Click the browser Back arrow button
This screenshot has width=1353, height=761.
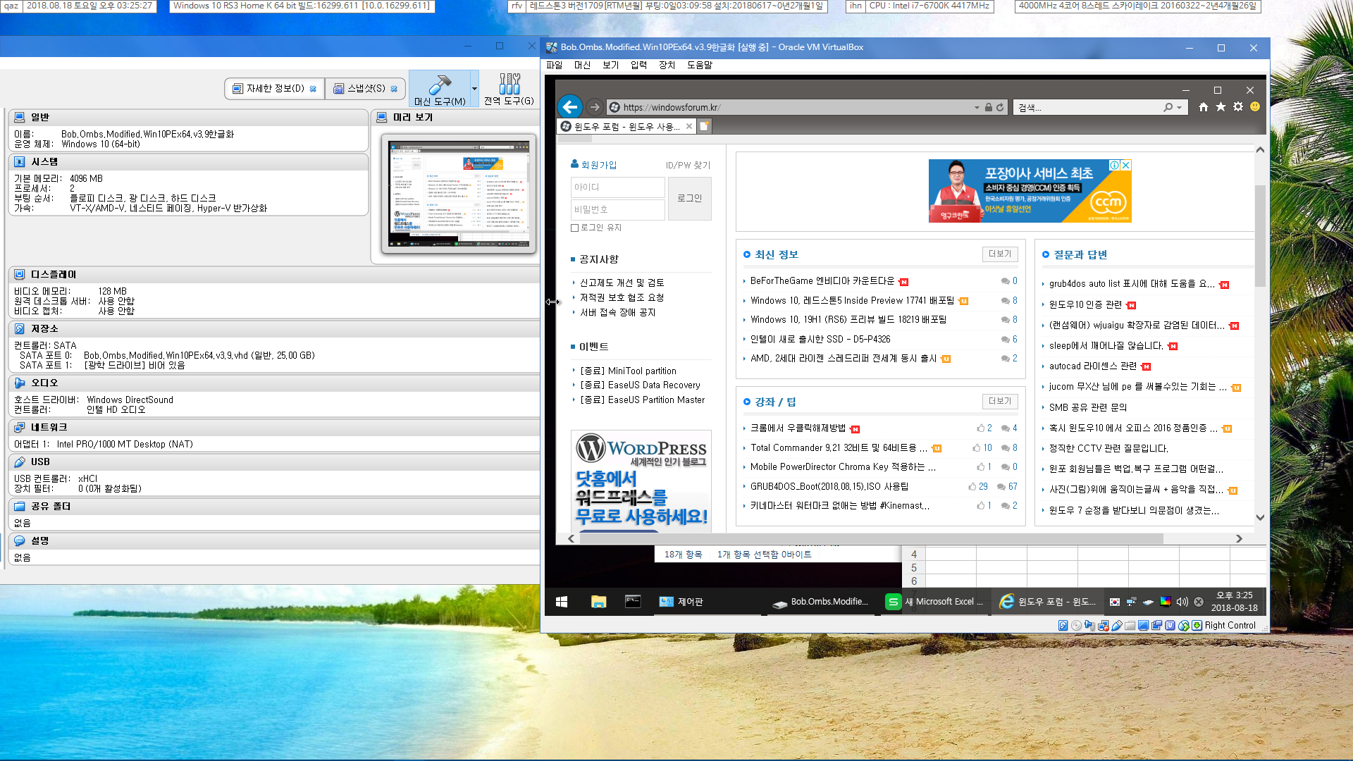pos(570,107)
